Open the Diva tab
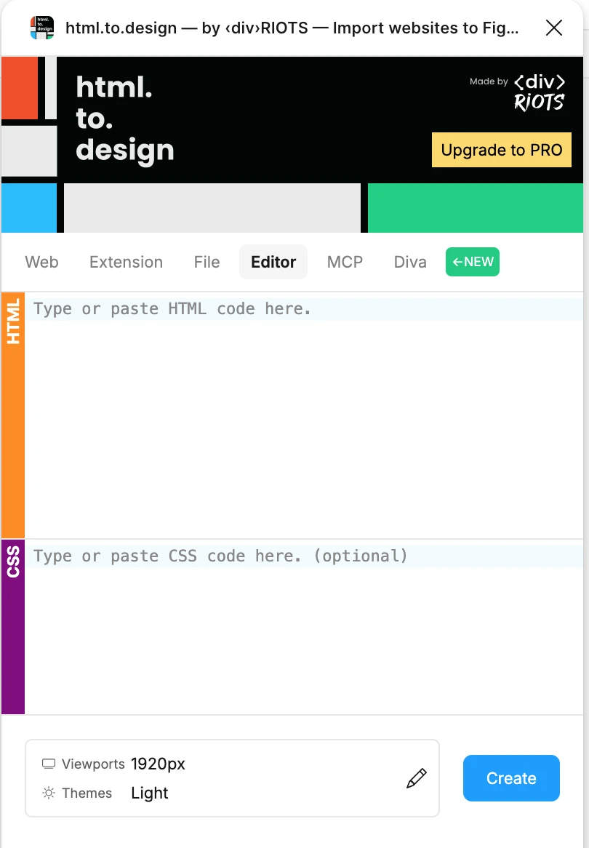Screen dimensions: 589x848 [410, 262]
